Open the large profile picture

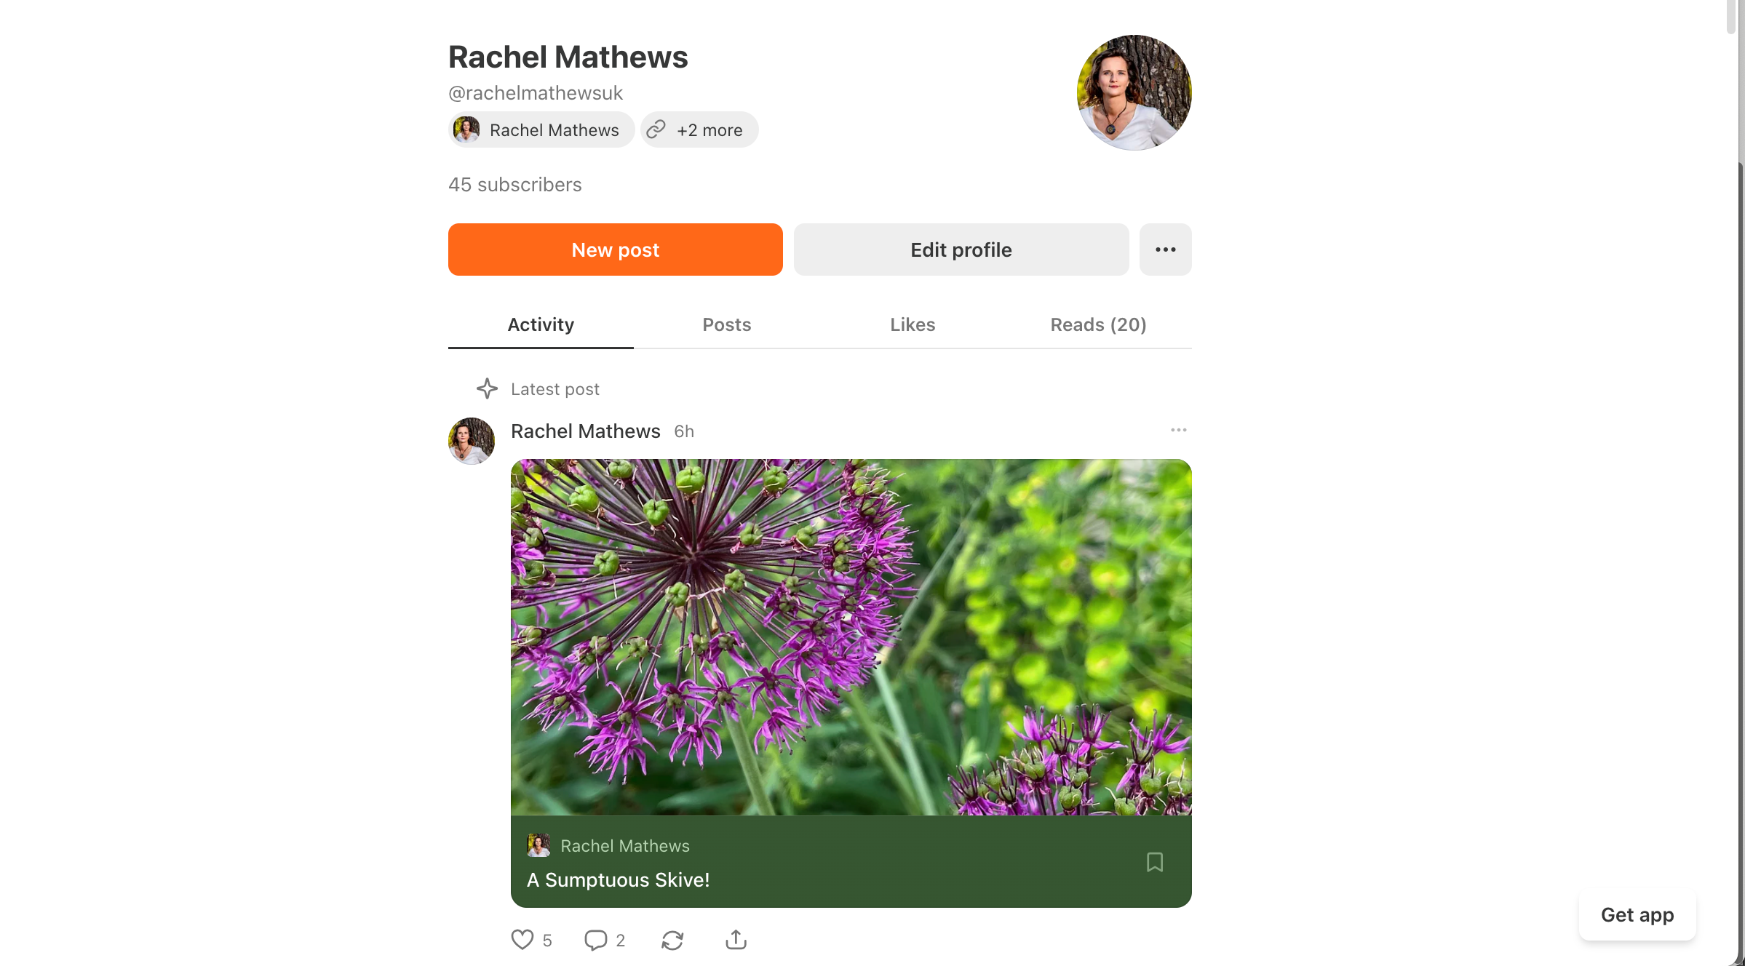1134,92
